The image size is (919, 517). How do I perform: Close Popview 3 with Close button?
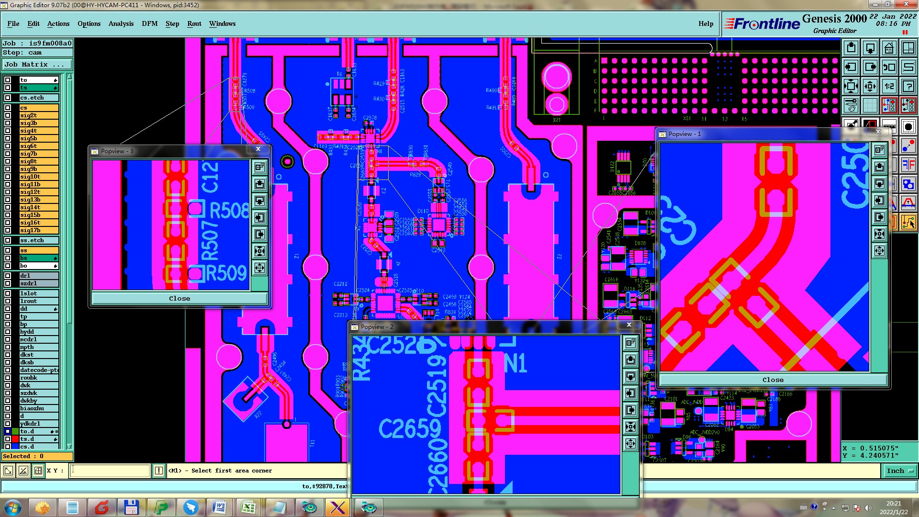coord(179,299)
